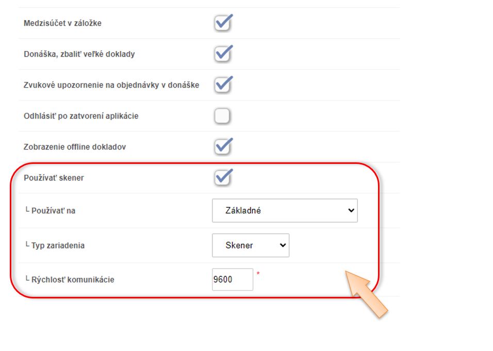This screenshot has height=351, width=493.
Task: Click the Medzisúčet v záložke label
Action: coord(62,23)
